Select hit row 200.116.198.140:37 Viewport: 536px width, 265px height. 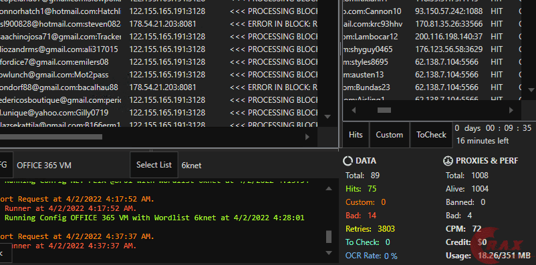pyautogui.click(x=432, y=37)
